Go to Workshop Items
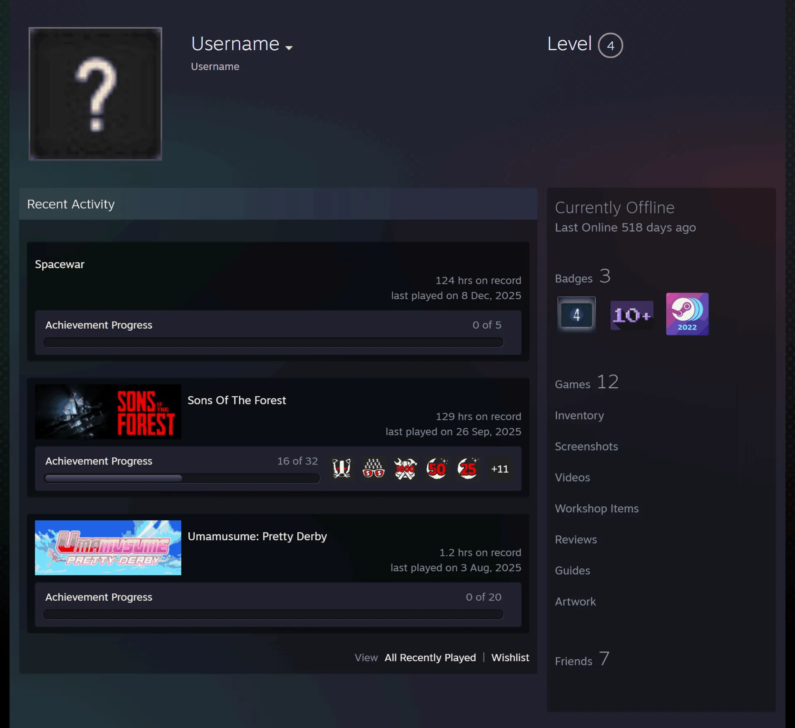This screenshot has width=795, height=728. click(x=597, y=508)
